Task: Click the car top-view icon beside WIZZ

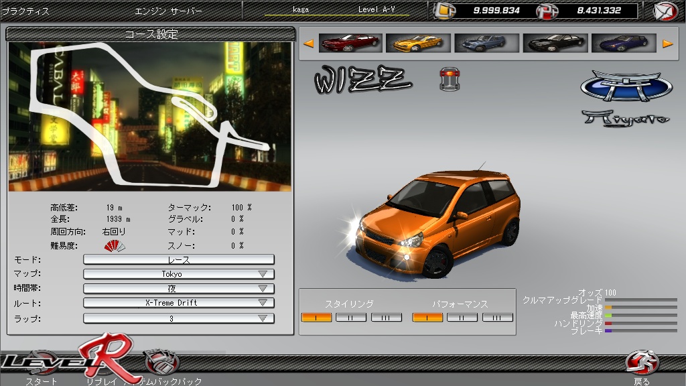Action: (450, 79)
